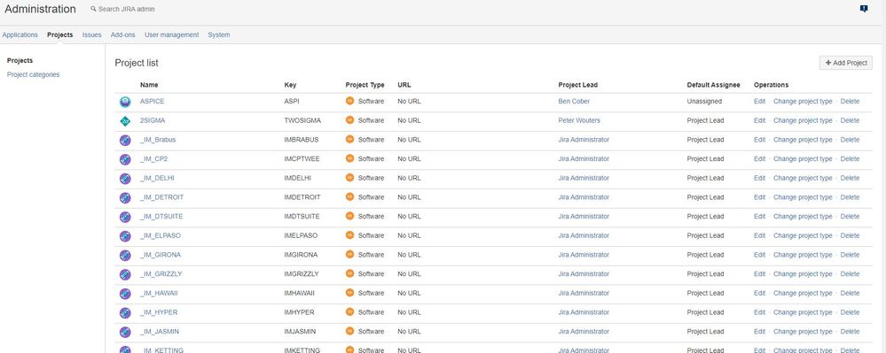Click the Add Project button
This screenshot has width=886, height=353.
[x=845, y=63]
